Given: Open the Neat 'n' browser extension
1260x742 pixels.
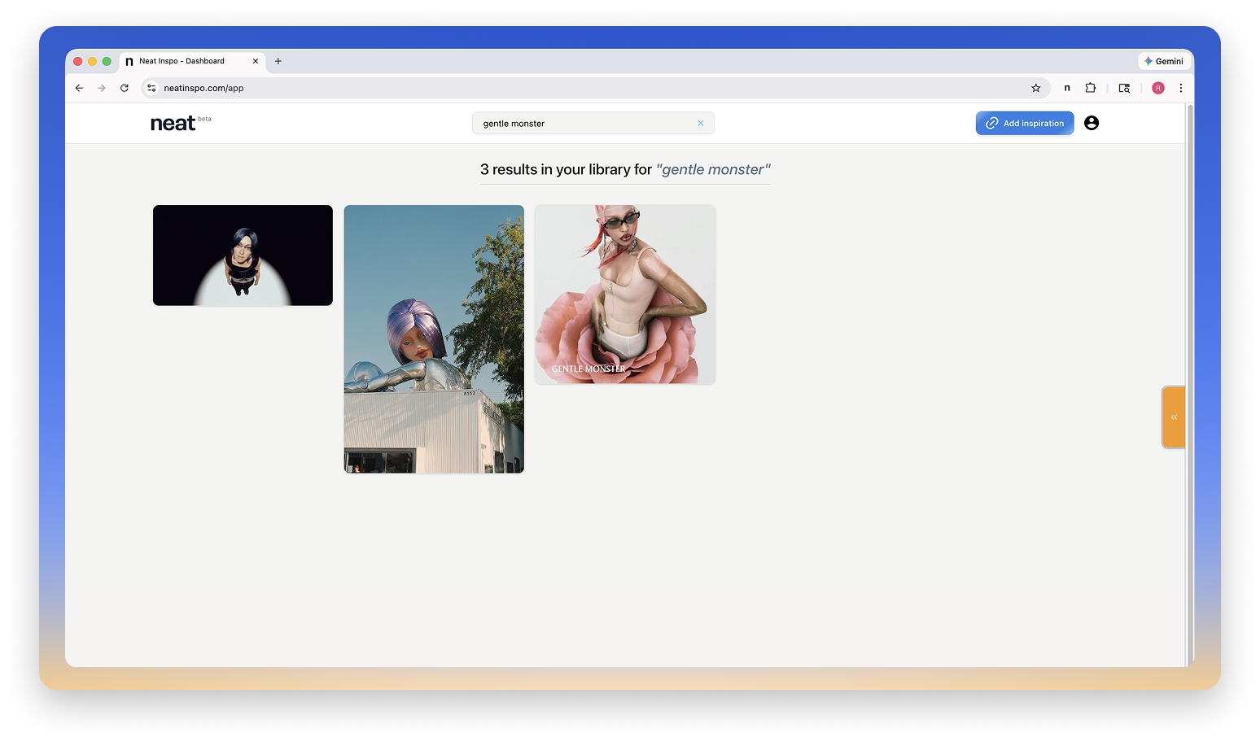Looking at the screenshot, I should coord(1067,88).
